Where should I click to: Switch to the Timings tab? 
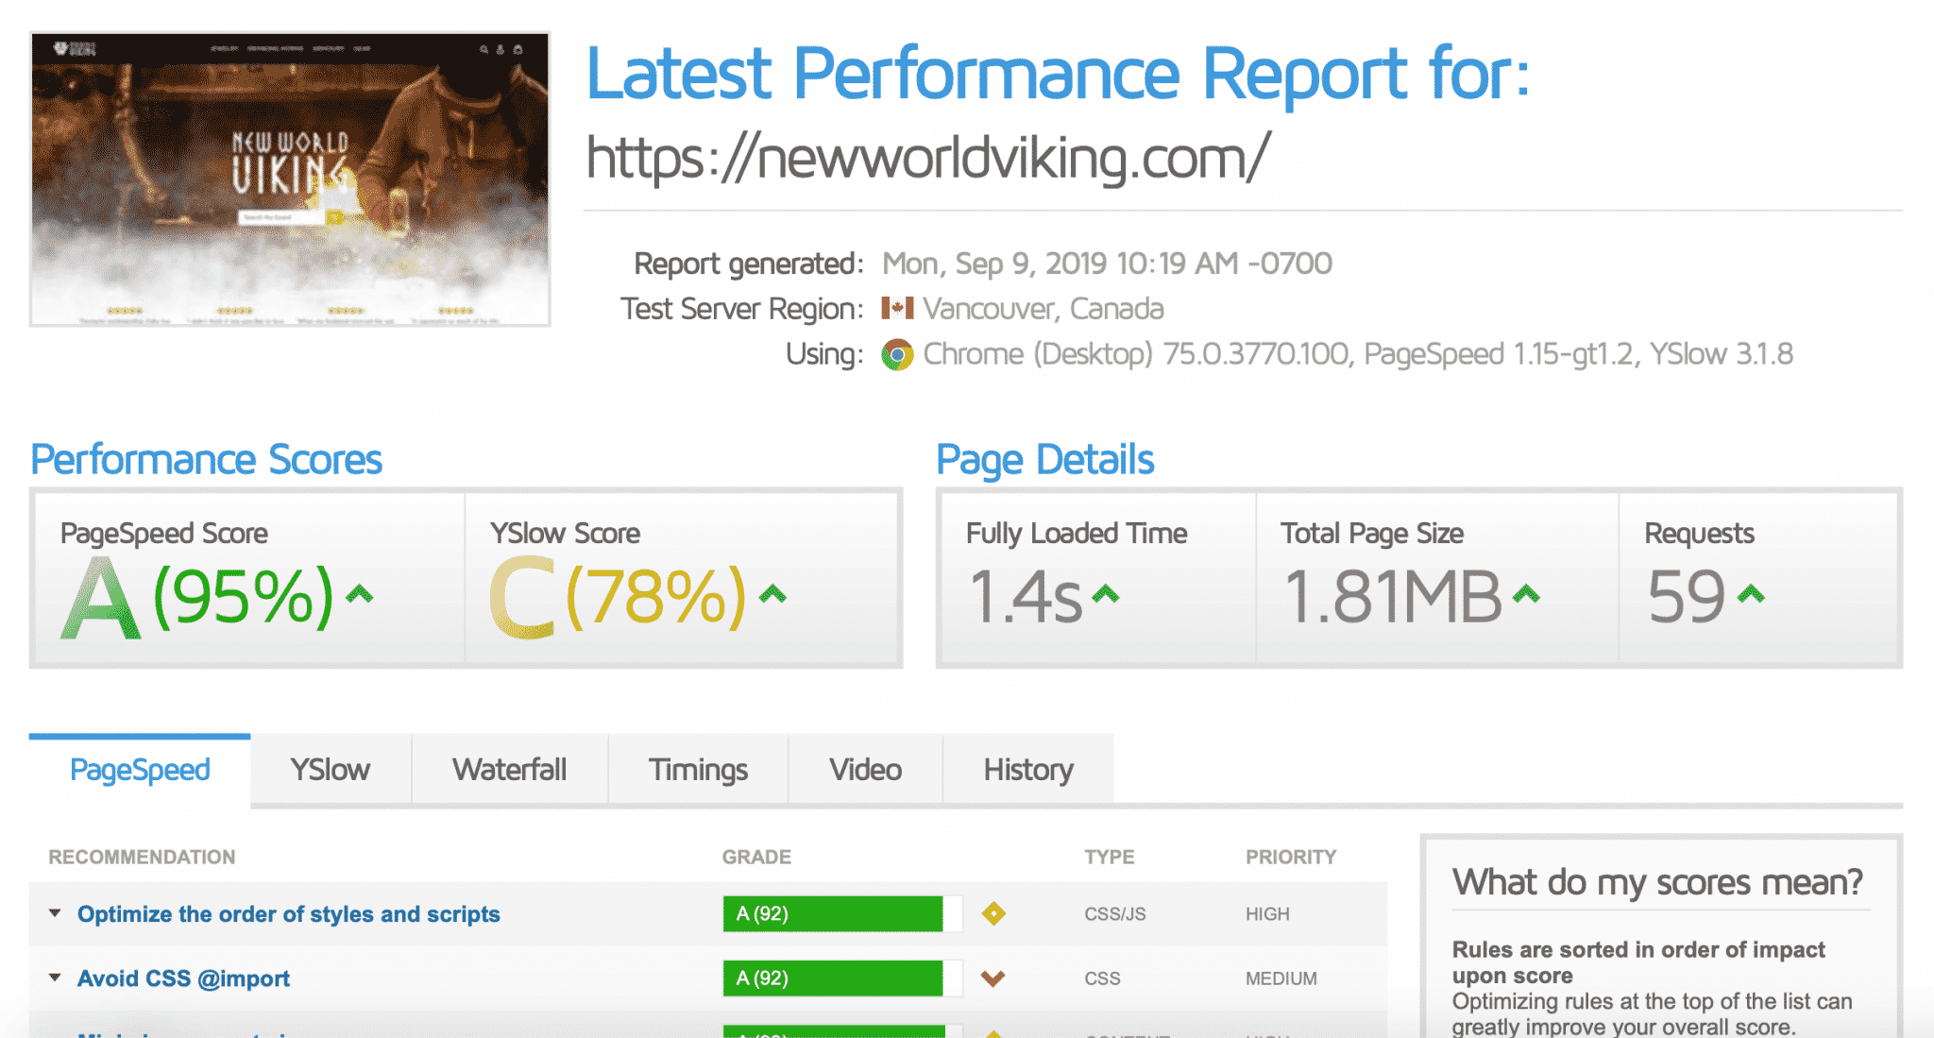pyautogui.click(x=698, y=770)
